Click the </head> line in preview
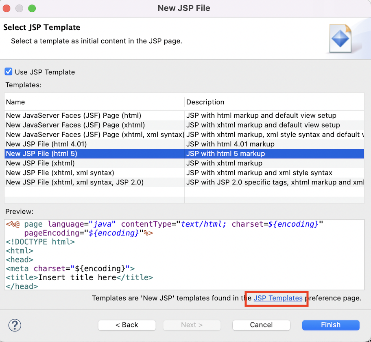 [22, 286]
